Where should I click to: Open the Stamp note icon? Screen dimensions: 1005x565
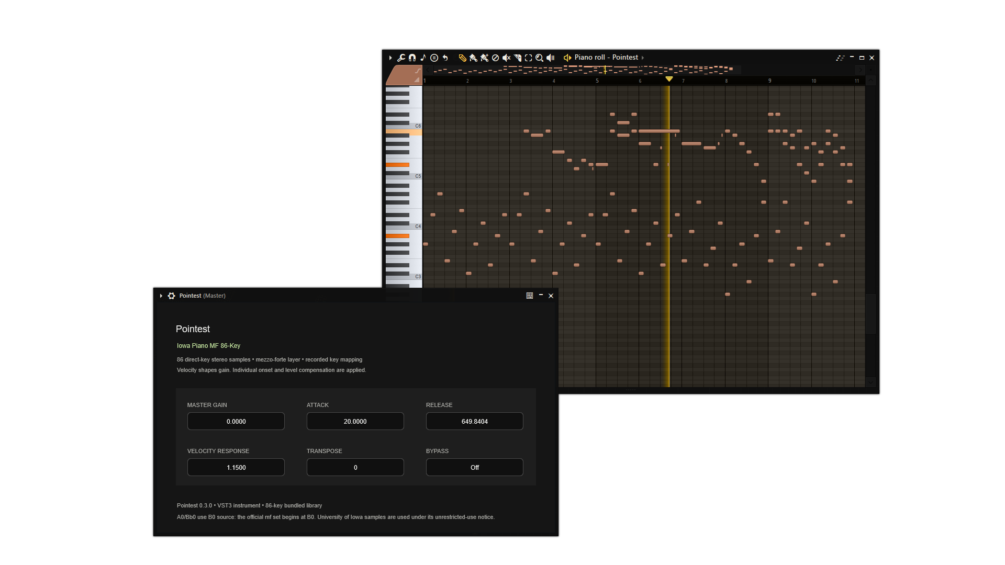423,58
